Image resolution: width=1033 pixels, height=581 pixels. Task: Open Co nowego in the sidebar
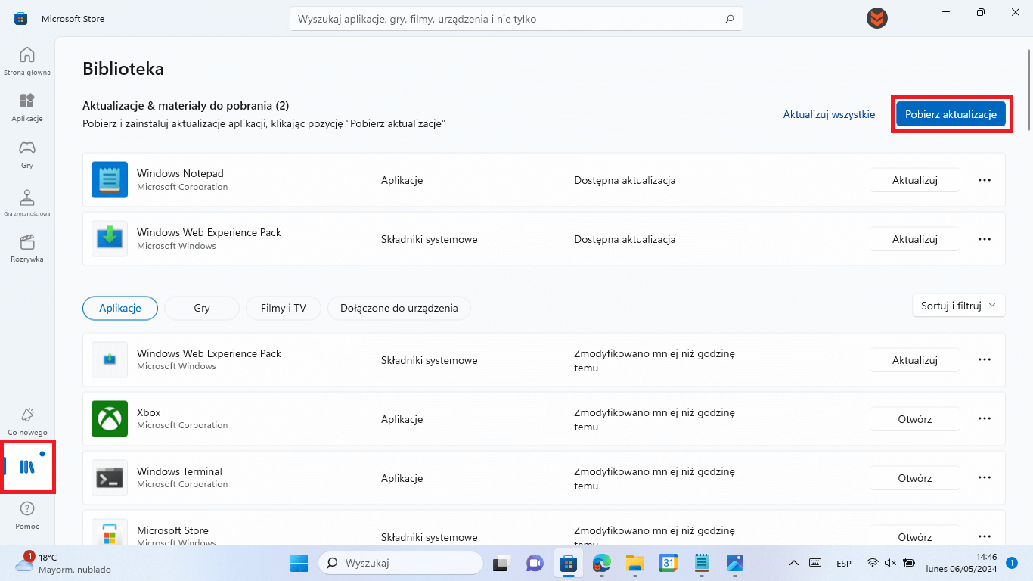(27, 421)
